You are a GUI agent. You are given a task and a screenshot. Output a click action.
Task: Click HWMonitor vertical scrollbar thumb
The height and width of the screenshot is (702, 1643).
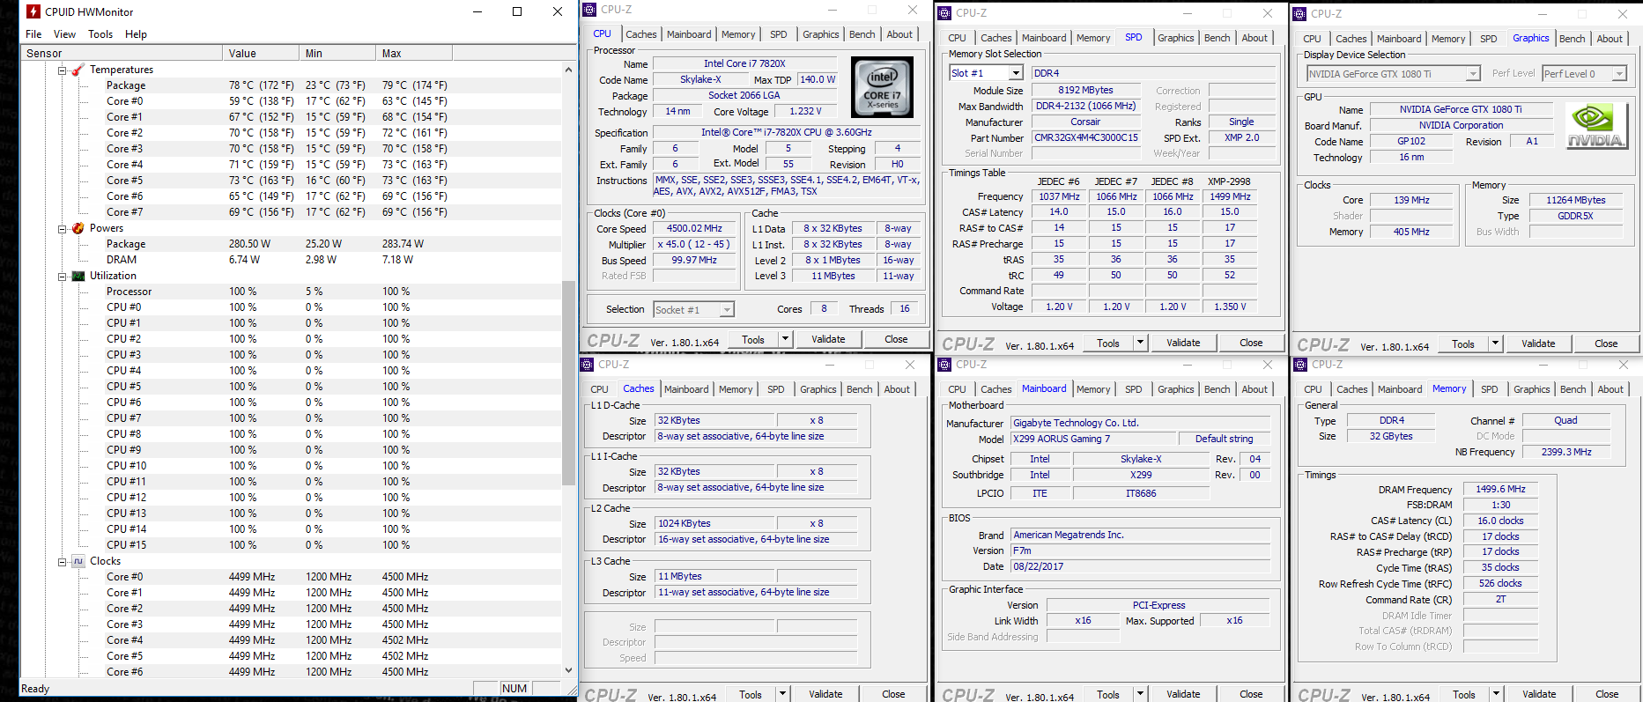coord(569,383)
